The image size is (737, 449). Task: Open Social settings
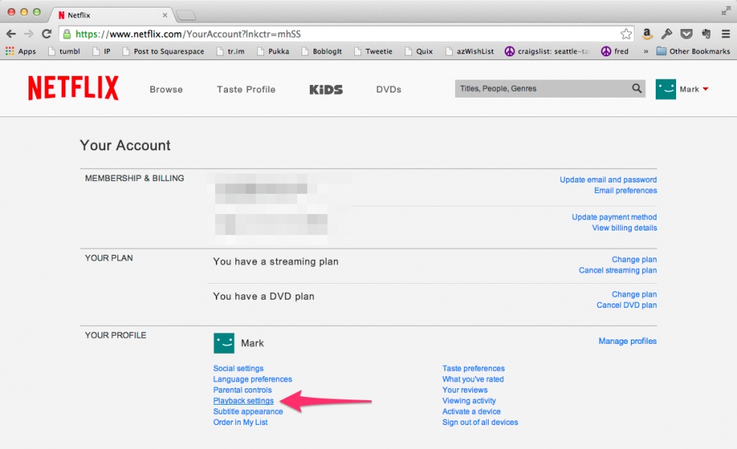(x=238, y=369)
